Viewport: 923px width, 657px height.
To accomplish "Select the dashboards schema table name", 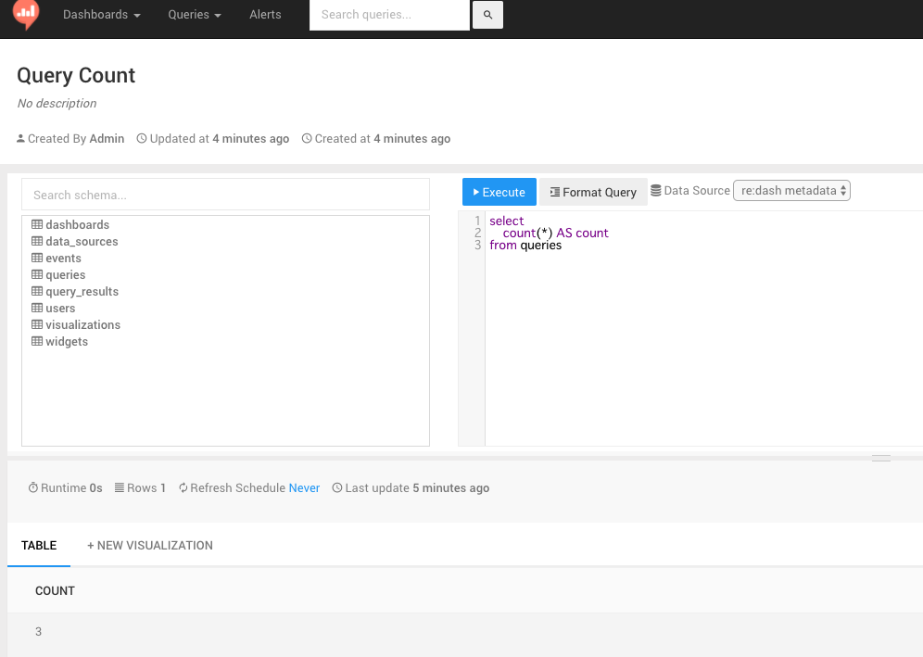I will click(78, 224).
